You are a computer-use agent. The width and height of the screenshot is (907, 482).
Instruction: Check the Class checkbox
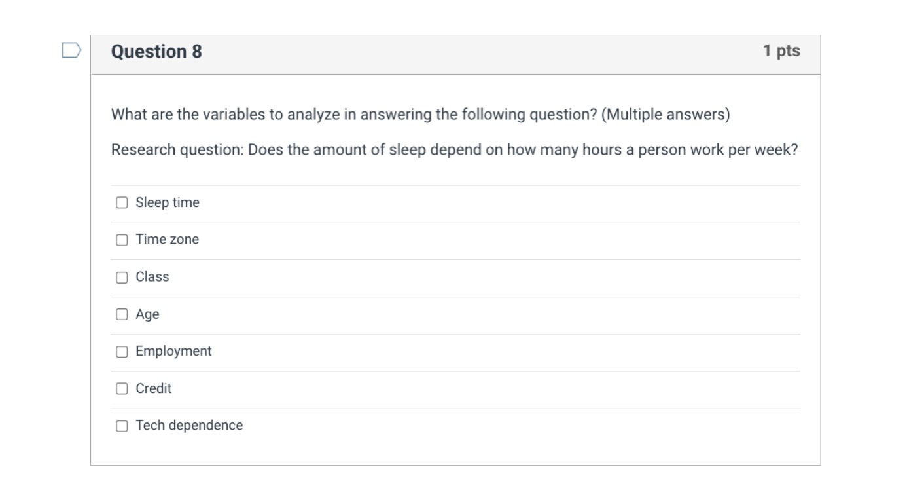(122, 277)
